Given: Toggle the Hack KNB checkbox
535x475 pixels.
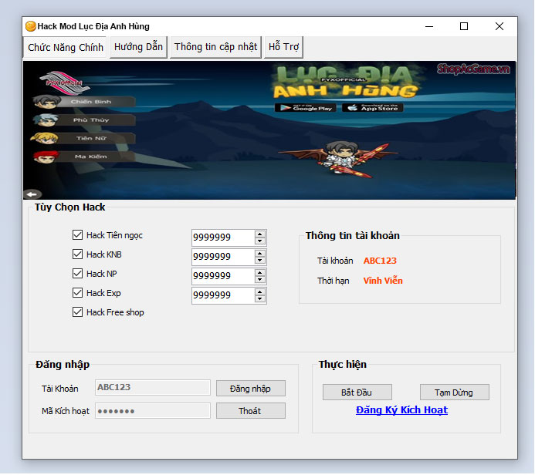Looking at the screenshot, I should coord(77,254).
